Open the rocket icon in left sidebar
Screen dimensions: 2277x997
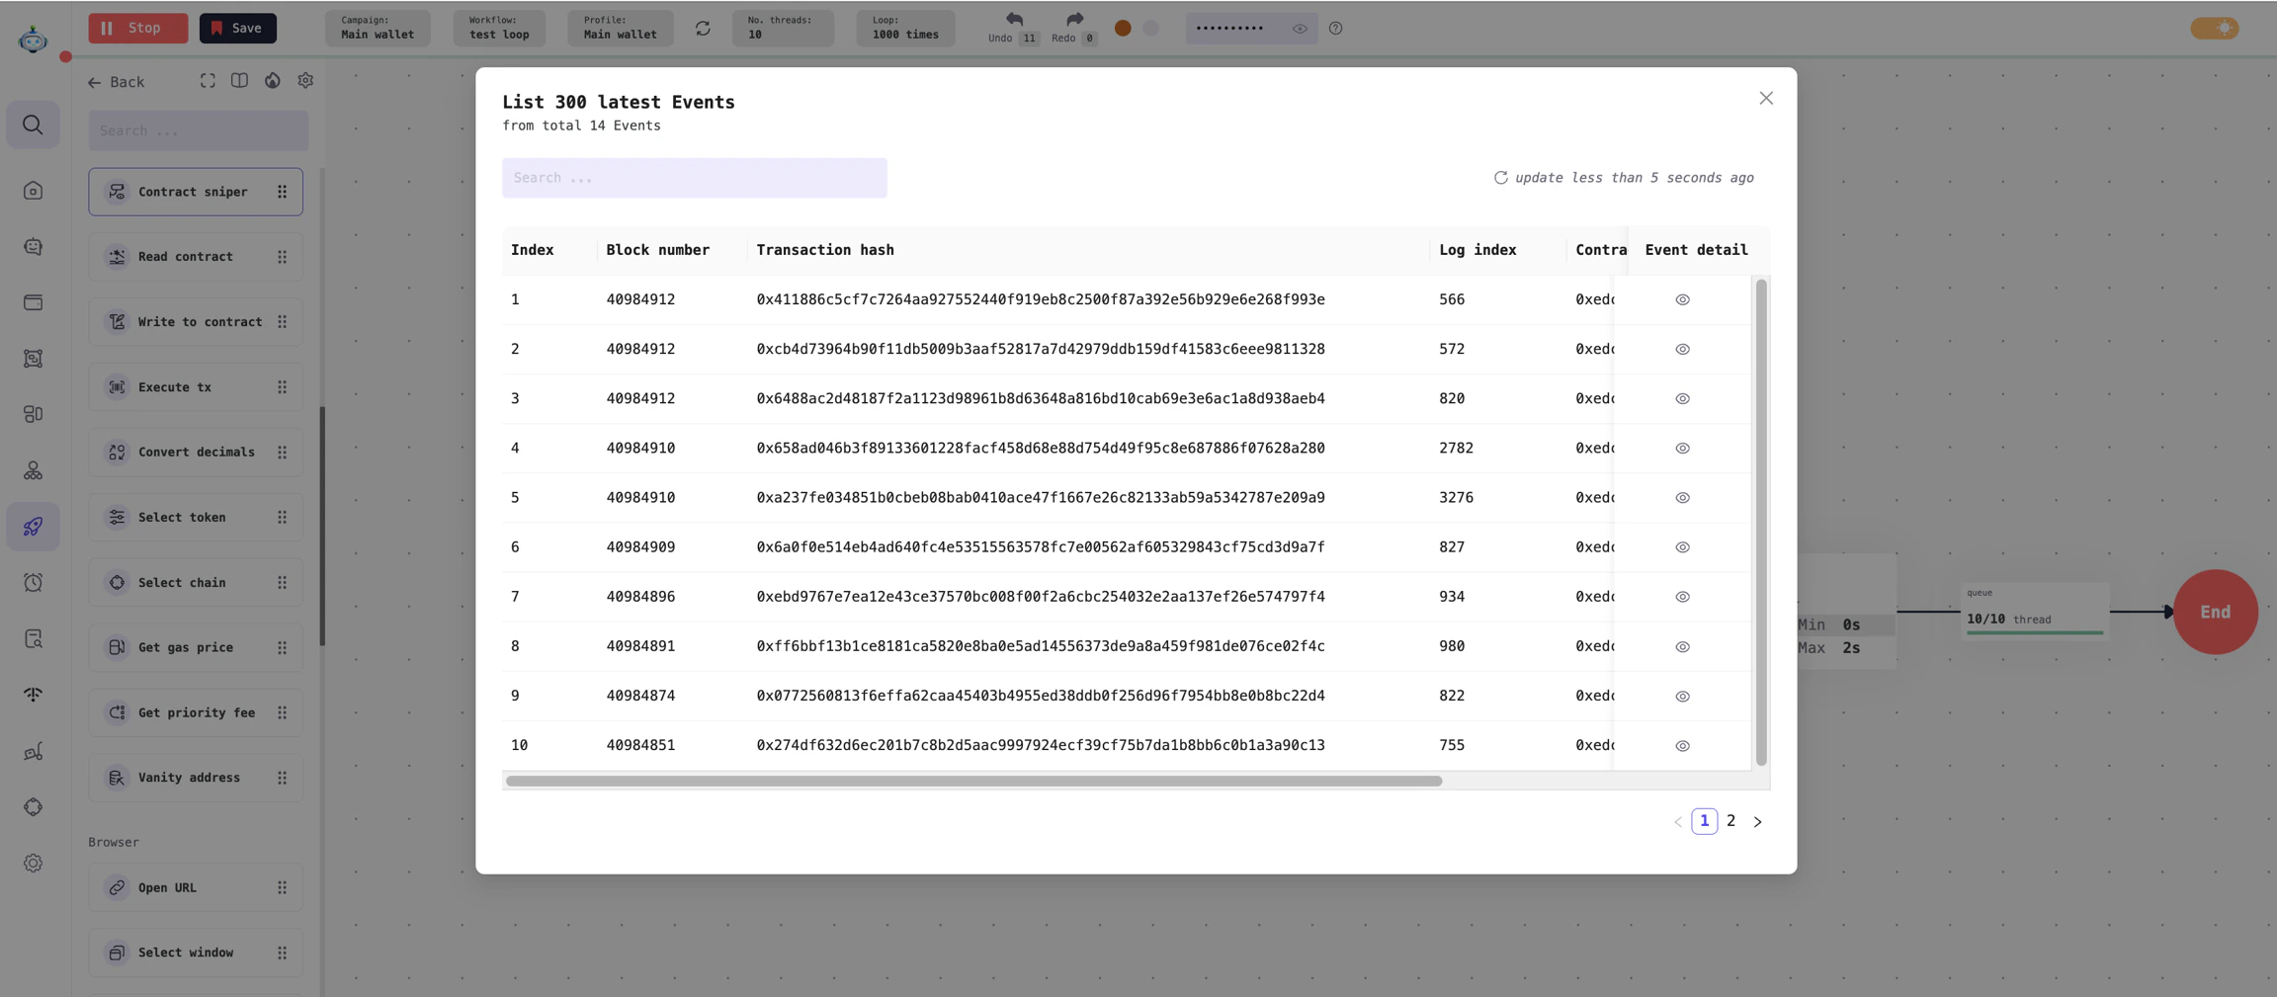[33, 527]
